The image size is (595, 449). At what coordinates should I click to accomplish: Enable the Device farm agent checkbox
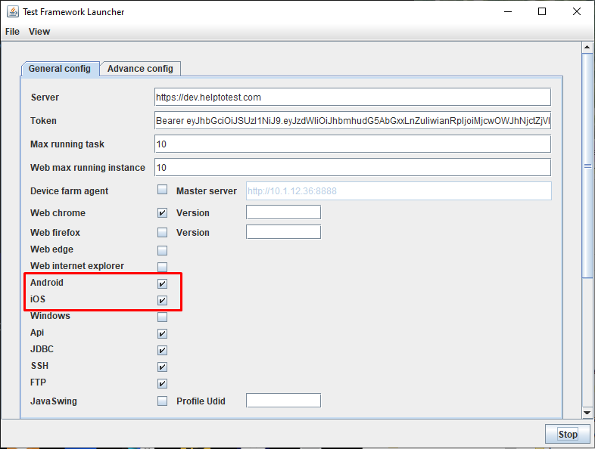163,190
